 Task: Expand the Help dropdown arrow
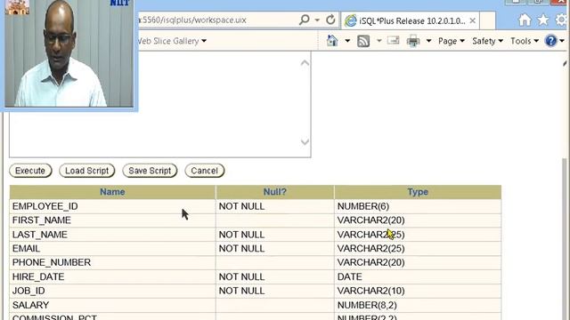point(562,41)
